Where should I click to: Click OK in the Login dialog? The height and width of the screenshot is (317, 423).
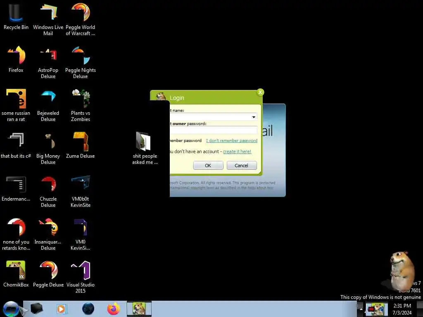coord(208,166)
